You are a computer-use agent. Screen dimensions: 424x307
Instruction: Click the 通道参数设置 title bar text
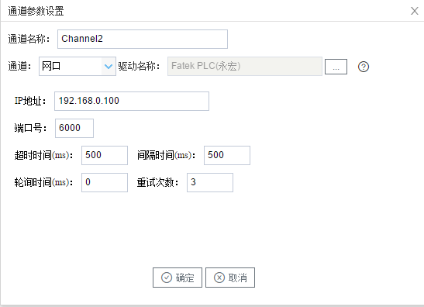point(36,12)
